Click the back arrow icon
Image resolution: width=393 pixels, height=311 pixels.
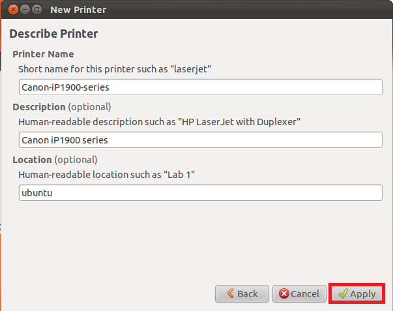coord(229,294)
